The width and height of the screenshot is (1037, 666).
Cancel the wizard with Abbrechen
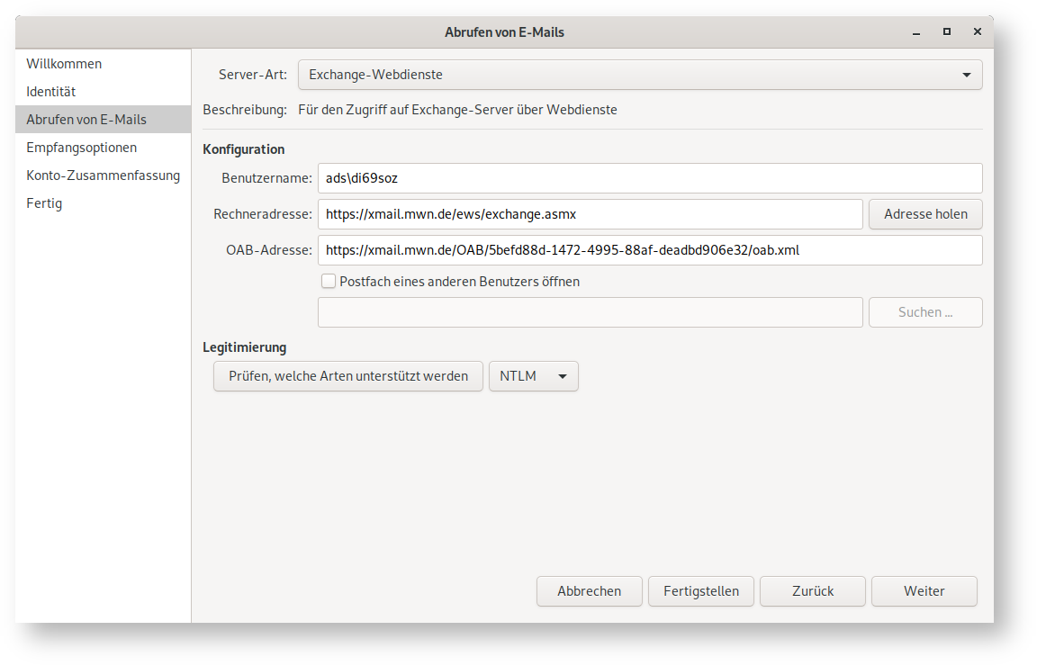[589, 591]
